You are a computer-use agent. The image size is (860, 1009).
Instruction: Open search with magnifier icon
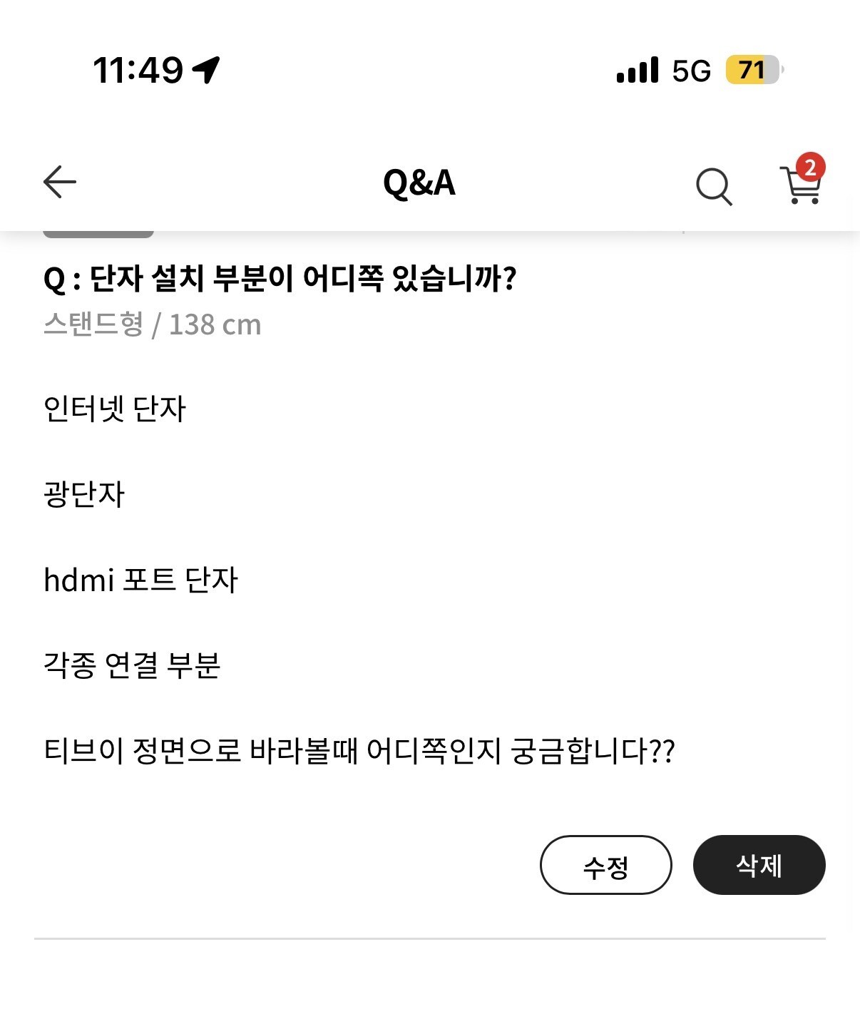pyautogui.click(x=714, y=186)
